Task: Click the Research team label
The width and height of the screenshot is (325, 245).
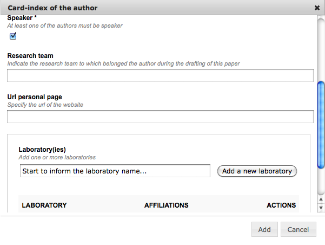Action: pyautogui.click(x=30, y=56)
